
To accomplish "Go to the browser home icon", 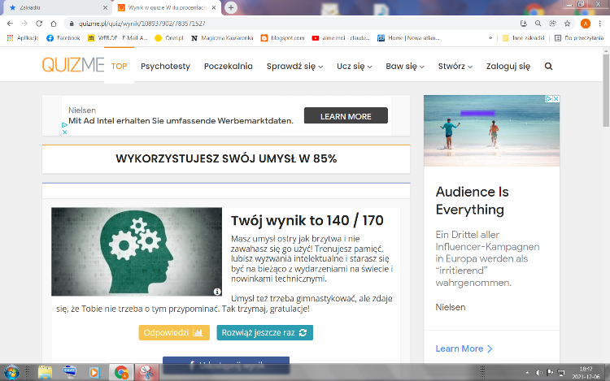I will (54, 24).
